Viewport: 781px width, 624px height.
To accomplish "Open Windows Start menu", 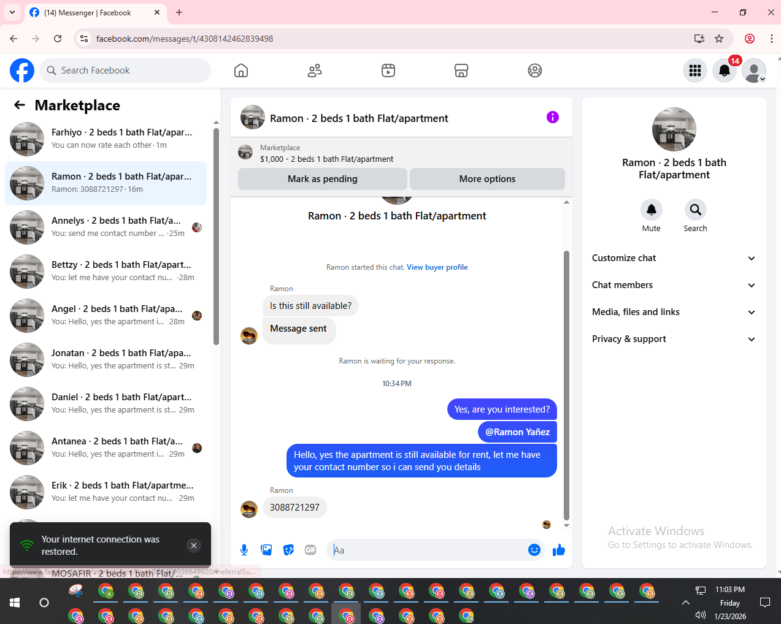I will tap(15, 603).
